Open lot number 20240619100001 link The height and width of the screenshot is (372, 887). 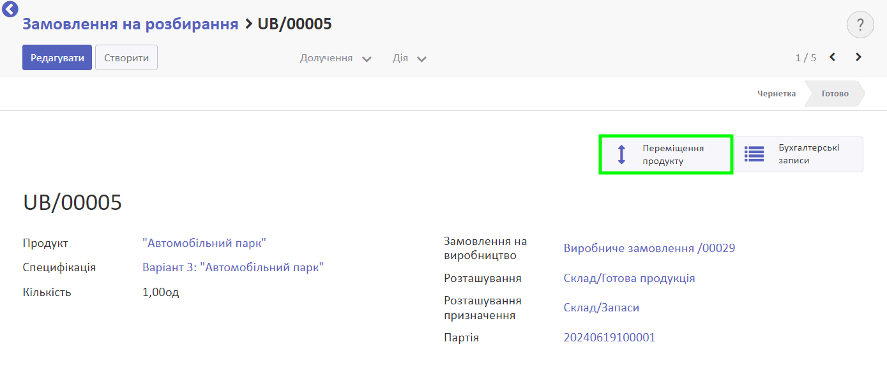(x=609, y=338)
